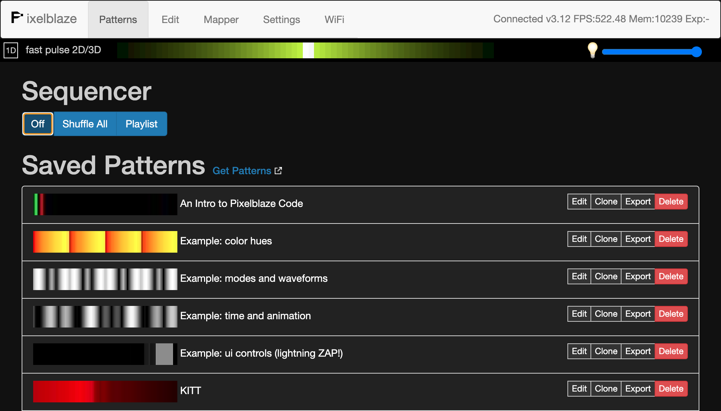Edit An Intro to Pixelblaze Code pattern
The width and height of the screenshot is (721, 411).
[x=579, y=202]
